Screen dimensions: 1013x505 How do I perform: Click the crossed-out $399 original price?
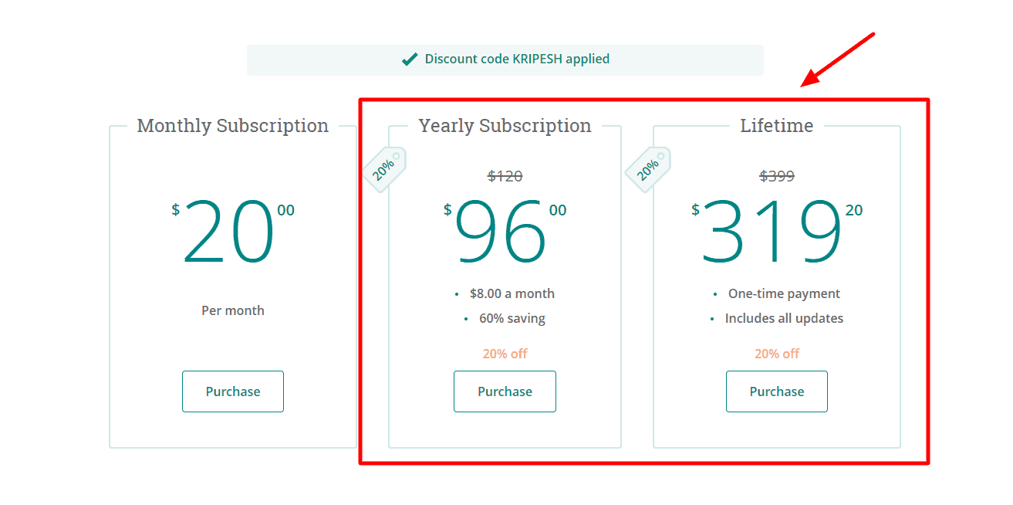point(777,176)
